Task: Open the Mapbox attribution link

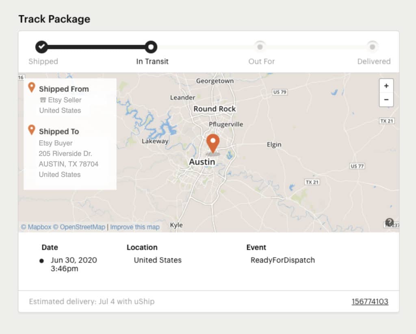Action: [x=36, y=227]
